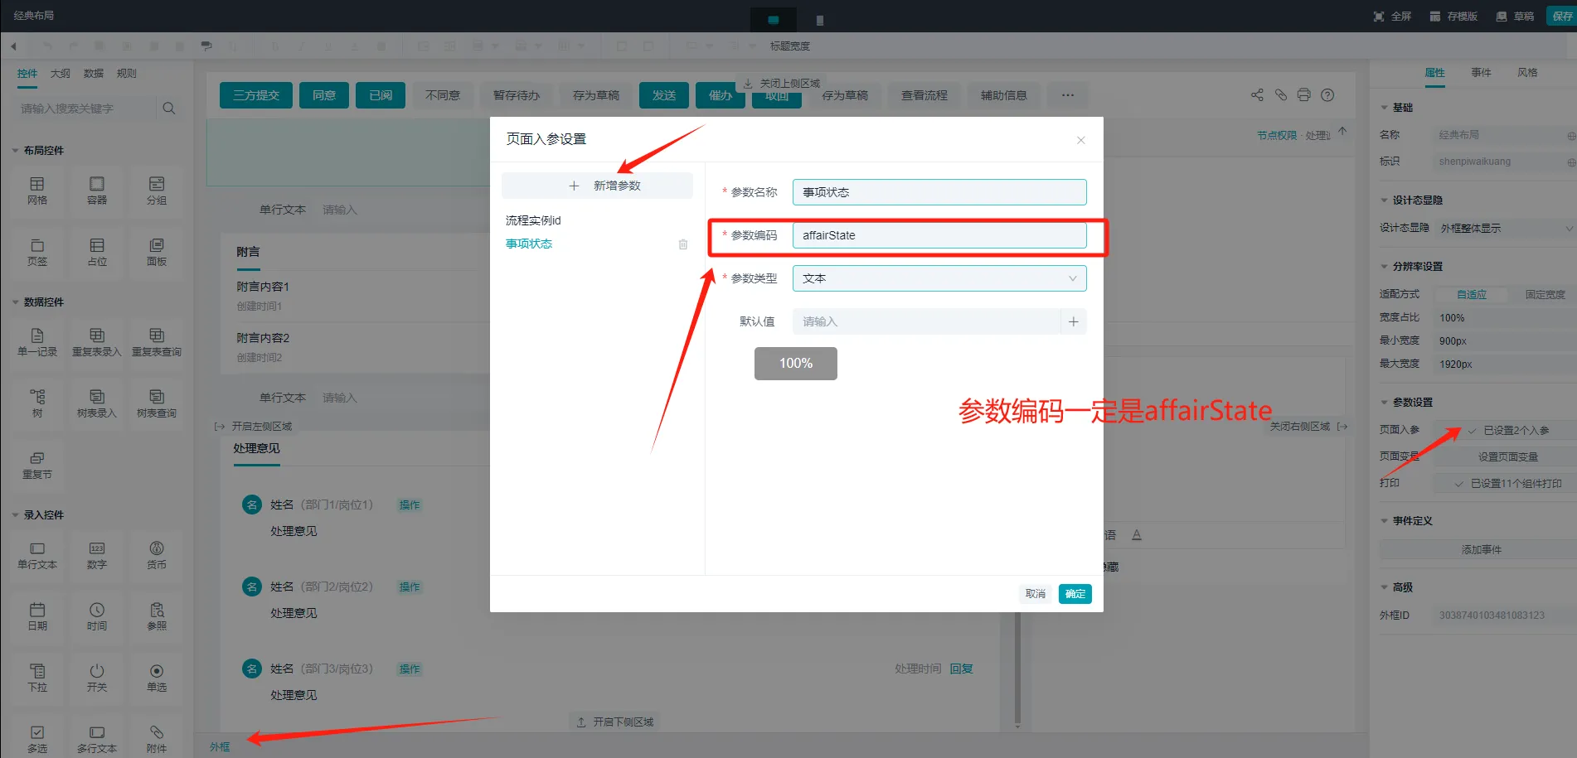This screenshot has width=1577, height=758.
Task: Open the 参数类型 dropdown
Action: click(939, 278)
